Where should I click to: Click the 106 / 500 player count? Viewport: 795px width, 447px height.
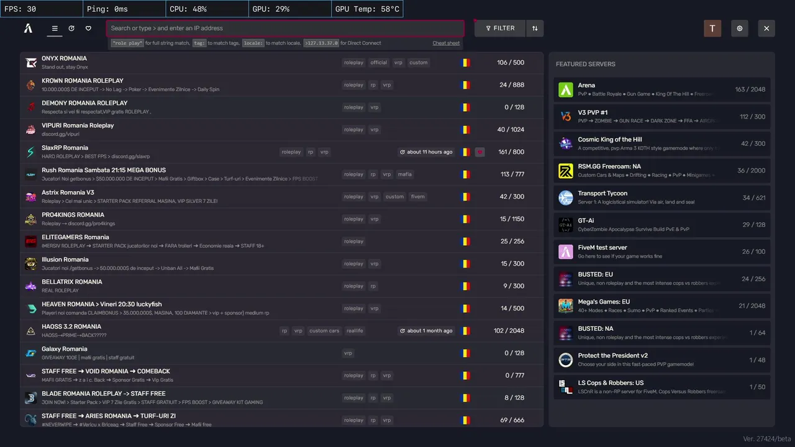tap(511, 63)
